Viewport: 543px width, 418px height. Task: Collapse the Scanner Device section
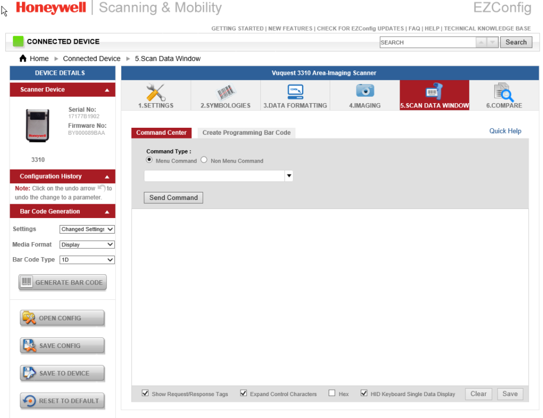(107, 90)
